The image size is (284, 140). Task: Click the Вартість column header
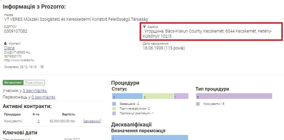tap(68, 114)
